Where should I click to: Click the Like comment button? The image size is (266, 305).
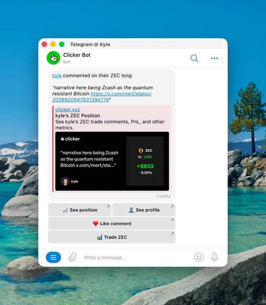(x=112, y=223)
